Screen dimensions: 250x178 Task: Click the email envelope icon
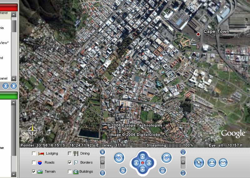point(223,162)
